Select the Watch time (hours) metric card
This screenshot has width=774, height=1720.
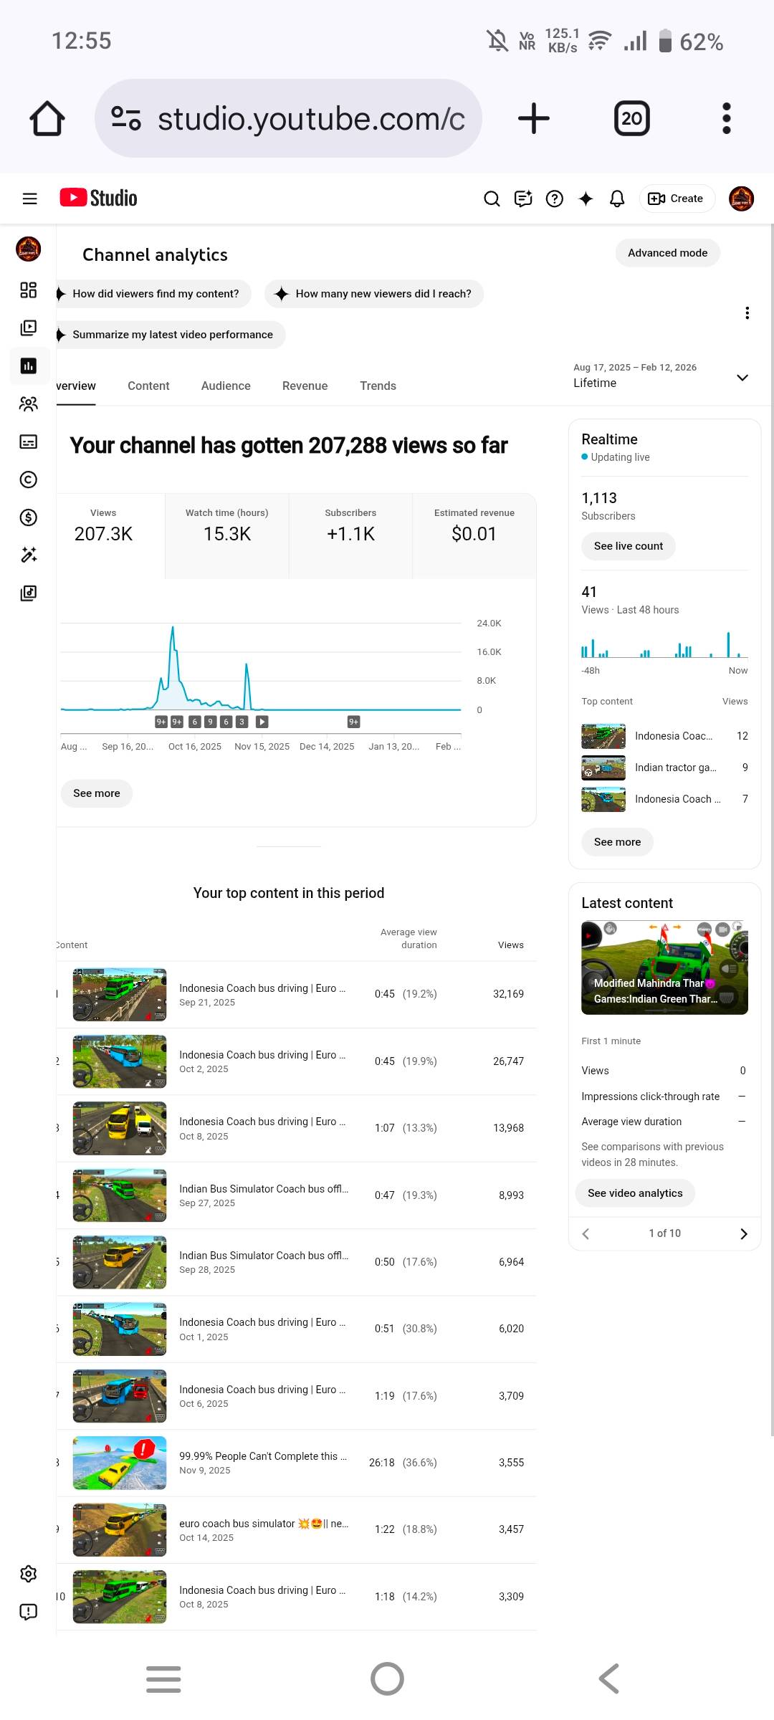[x=227, y=535]
